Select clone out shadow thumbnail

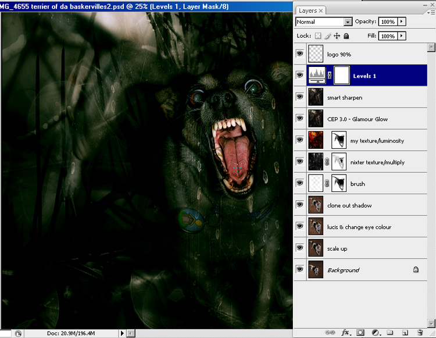tap(316, 205)
